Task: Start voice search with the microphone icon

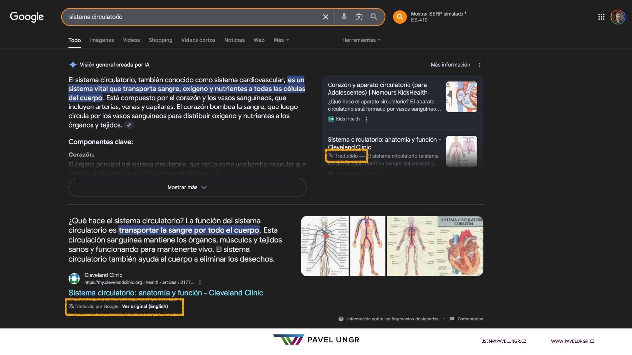Action: [x=344, y=17]
